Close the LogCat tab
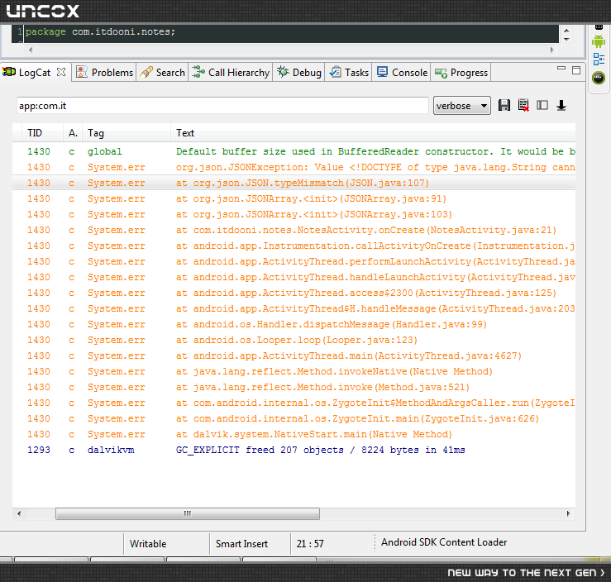Screen dimensions: 611x582 [x=61, y=72]
